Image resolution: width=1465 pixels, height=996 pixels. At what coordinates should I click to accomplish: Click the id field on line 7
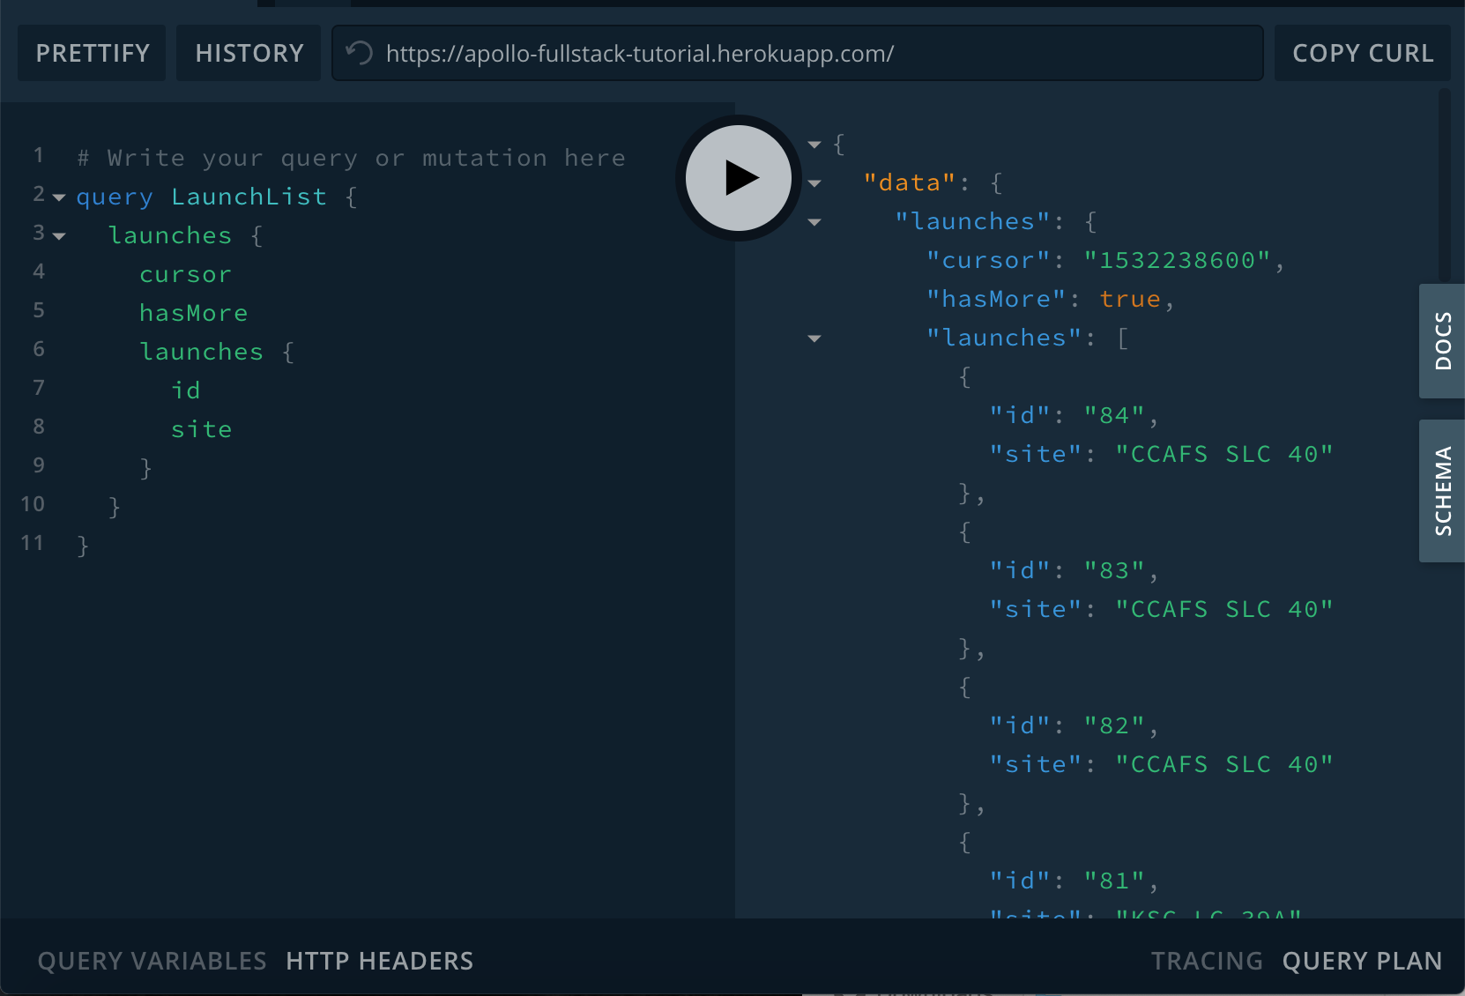click(185, 390)
